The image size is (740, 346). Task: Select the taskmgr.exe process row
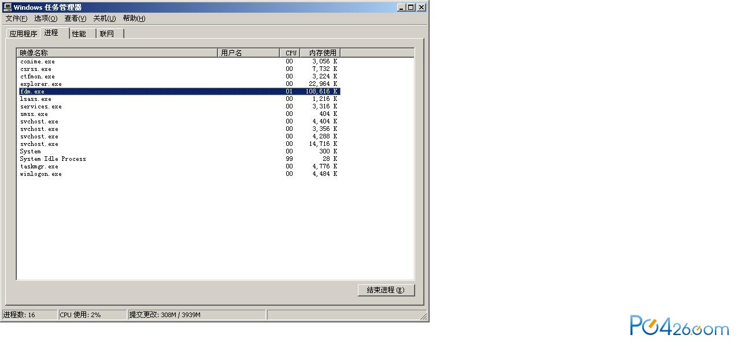tap(179, 167)
